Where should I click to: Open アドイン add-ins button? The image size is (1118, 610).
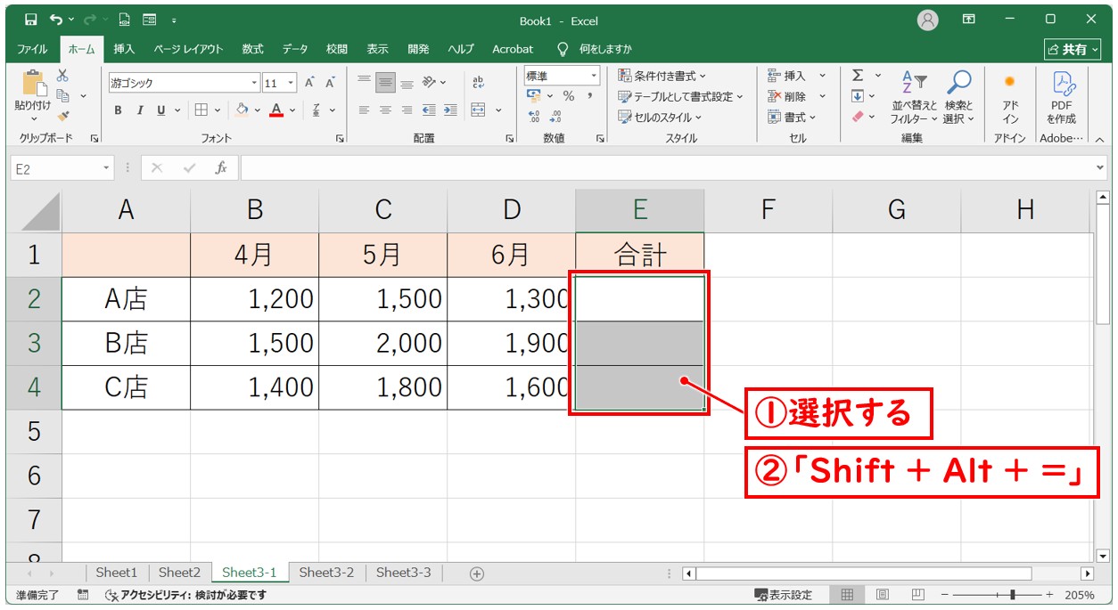(x=1010, y=98)
